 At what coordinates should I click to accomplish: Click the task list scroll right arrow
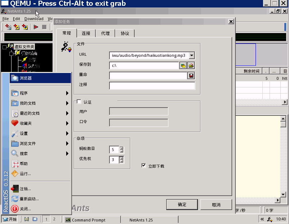click(285, 102)
